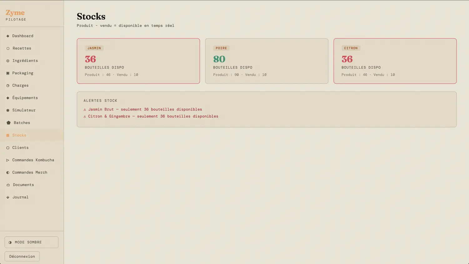Image resolution: width=469 pixels, height=264 pixels.
Task: Click the Équipements diamond icon
Action: (x=8, y=98)
